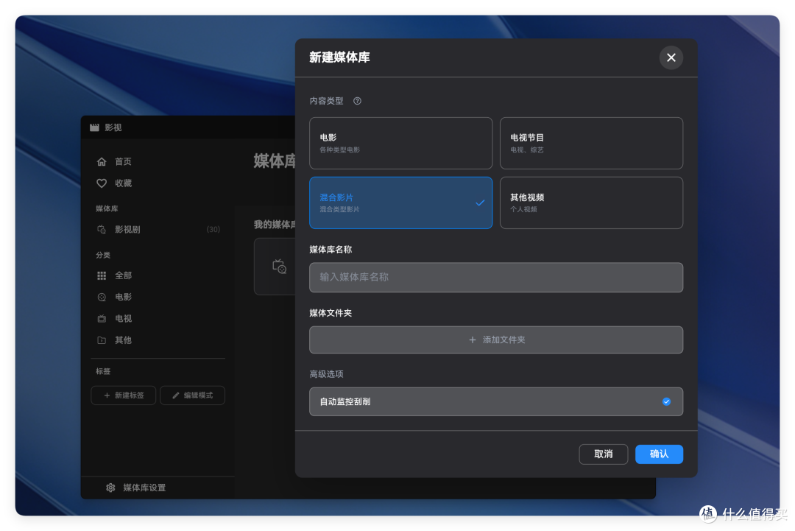This screenshot has width=795, height=531.
Task: Show the 全部 category
Action: click(123, 275)
